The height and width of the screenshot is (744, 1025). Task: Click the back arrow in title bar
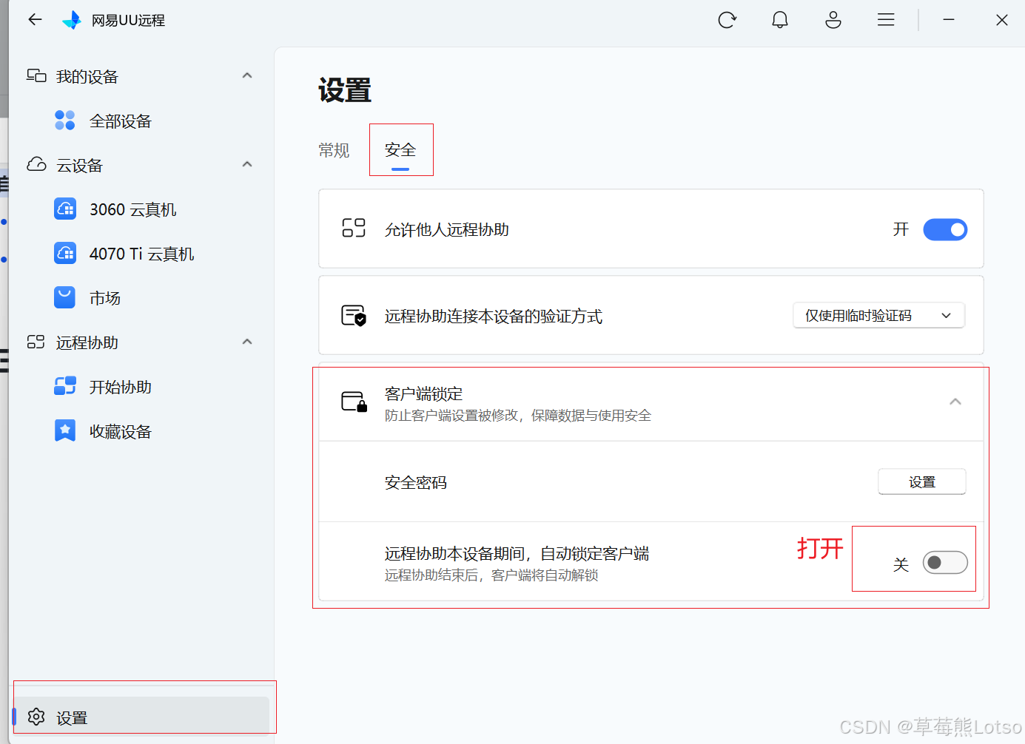tap(35, 20)
